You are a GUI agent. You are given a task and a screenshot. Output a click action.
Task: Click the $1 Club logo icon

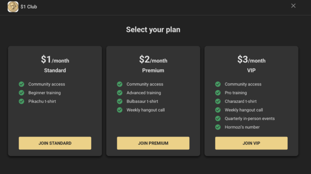(13, 6)
